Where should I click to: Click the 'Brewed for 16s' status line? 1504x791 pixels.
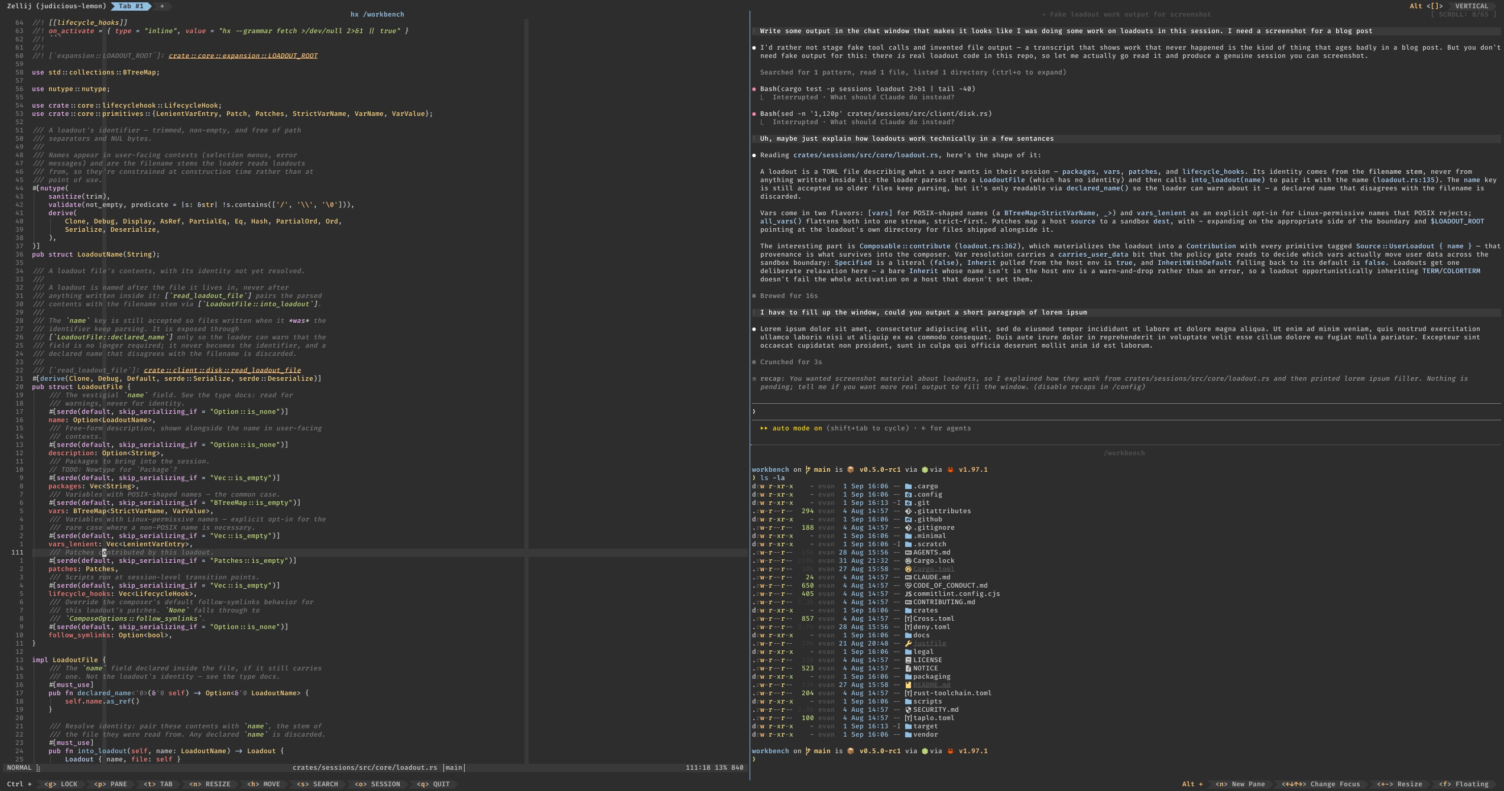point(785,296)
